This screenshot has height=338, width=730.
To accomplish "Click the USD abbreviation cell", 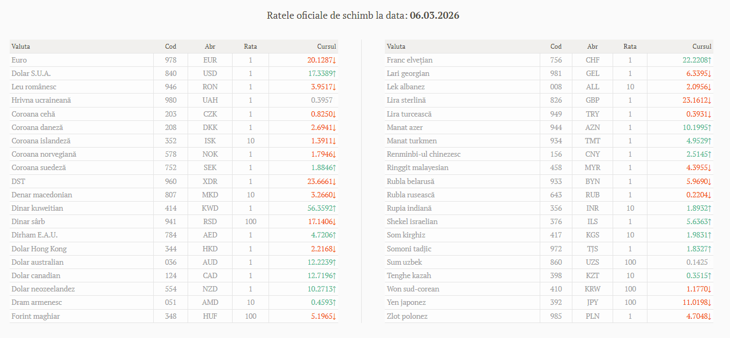I will (210, 74).
